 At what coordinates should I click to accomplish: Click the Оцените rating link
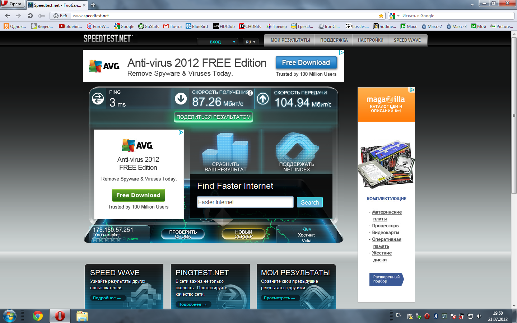(130, 239)
